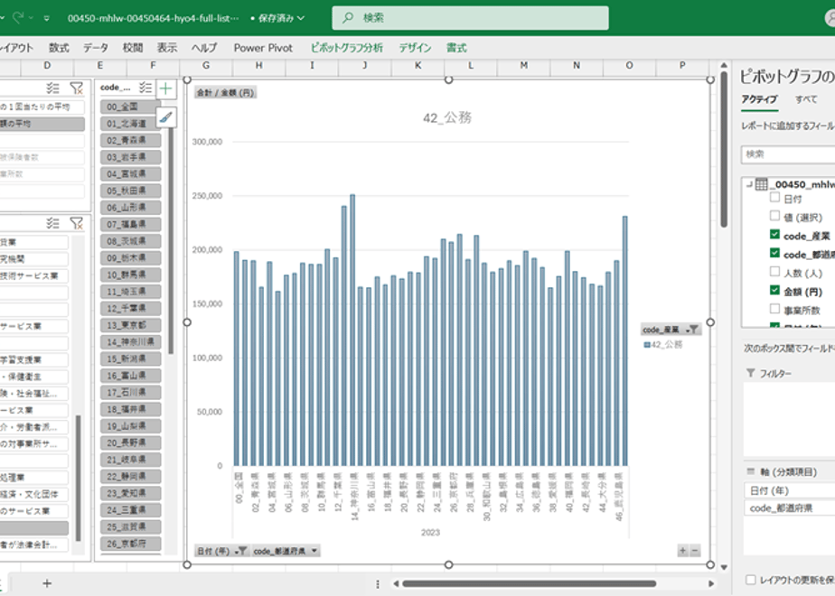This screenshot has width=835, height=596.
Task: Click horizontal scroll left arrow
Action: coord(396,583)
